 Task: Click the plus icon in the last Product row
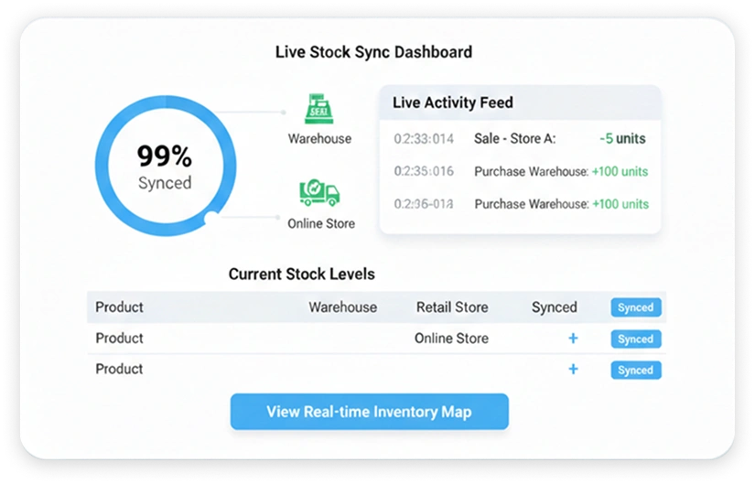click(x=573, y=369)
